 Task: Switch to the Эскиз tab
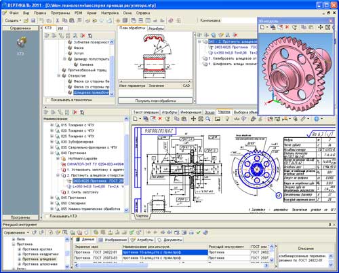[x=210, y=112]
